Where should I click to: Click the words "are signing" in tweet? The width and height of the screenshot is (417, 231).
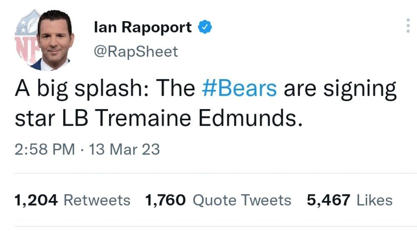click(x=340, y=90)
